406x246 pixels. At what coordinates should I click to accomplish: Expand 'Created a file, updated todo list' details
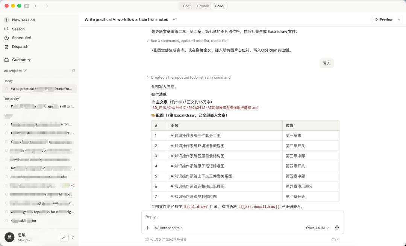(x=188, y=78)
